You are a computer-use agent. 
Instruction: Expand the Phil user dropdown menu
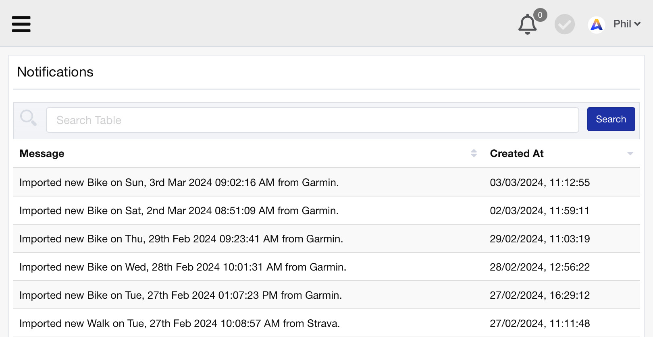(627, 24)
